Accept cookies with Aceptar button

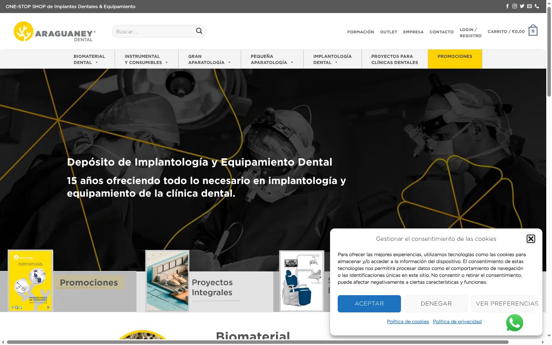[x=369, y=304]
